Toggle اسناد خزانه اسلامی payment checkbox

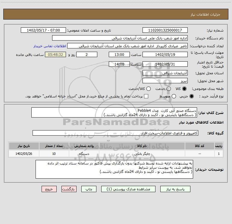click(146, 96)
